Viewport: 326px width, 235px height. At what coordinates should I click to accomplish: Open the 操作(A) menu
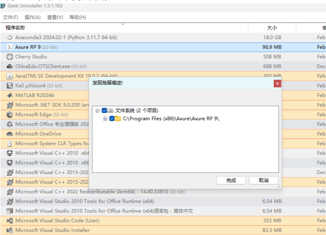click(32, 17)
